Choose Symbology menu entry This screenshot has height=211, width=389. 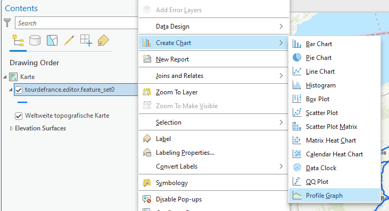pyautogui.click(x=213, y=183)
